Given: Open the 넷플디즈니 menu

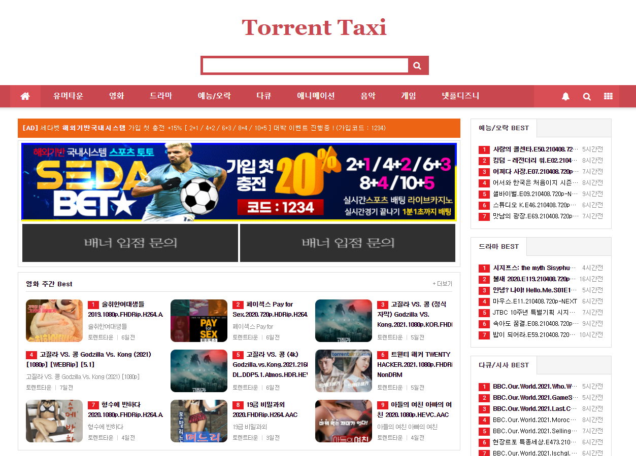Looking at the screenshot, I should pyautogui.click(x=460, y=96).
